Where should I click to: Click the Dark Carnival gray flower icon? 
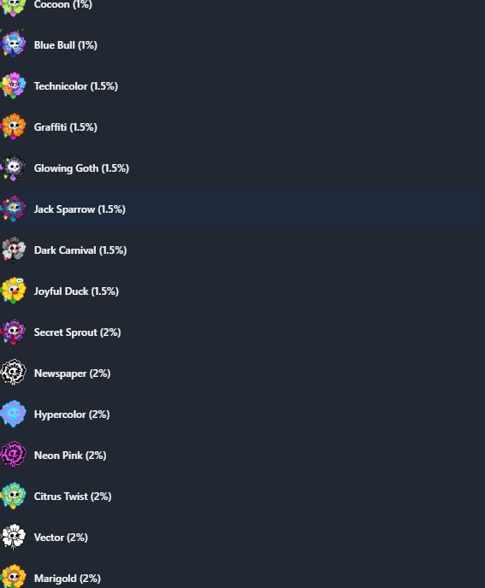pos(14,250)
